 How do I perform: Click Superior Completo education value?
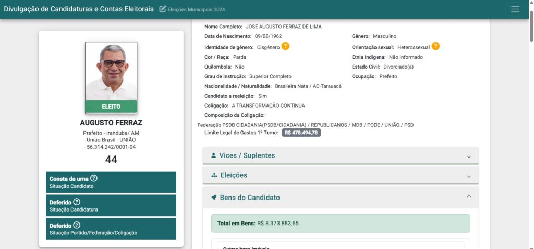click(x=271, y=76)
